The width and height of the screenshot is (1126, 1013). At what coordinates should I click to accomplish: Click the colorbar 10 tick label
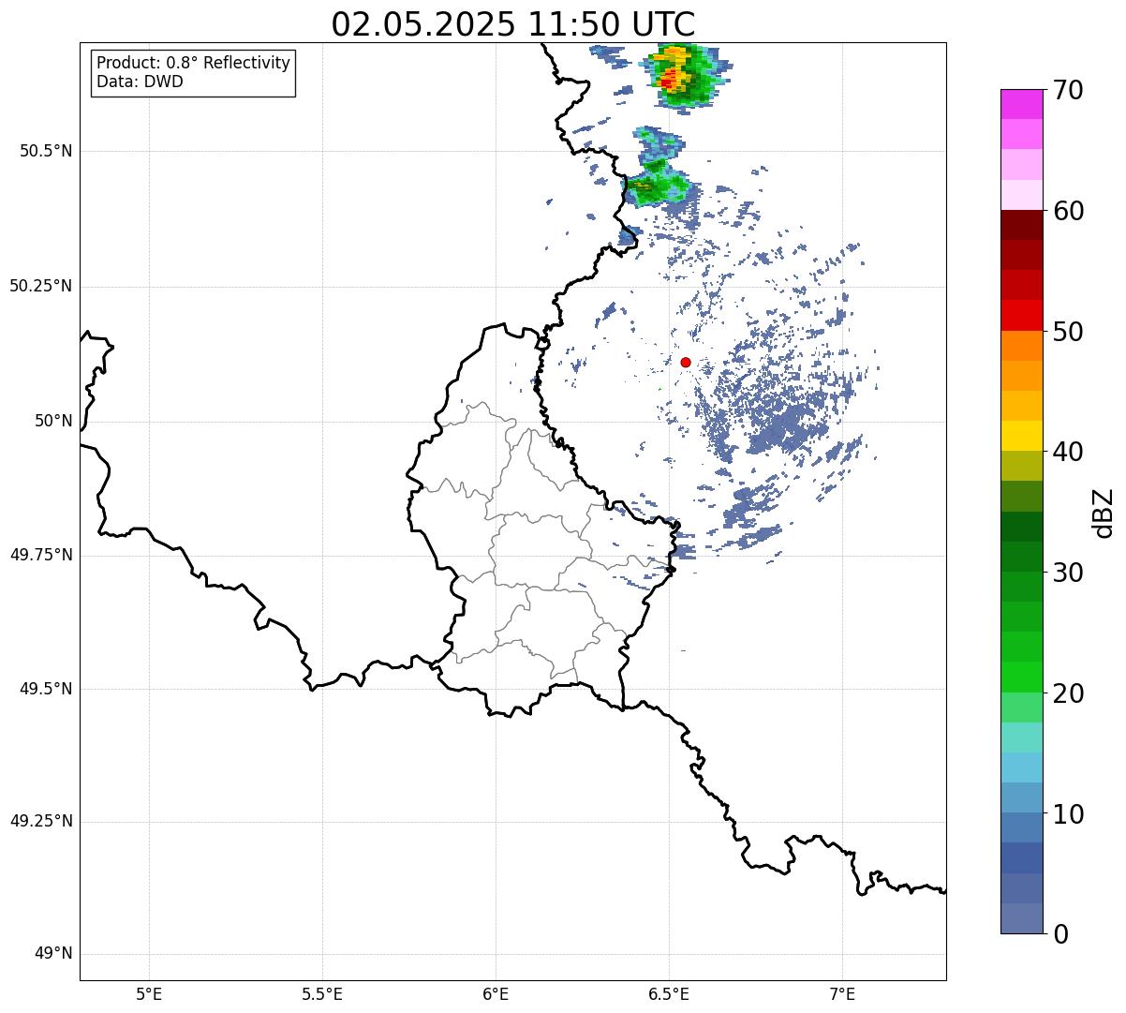pyautogui.click(x=1068, y=813)
